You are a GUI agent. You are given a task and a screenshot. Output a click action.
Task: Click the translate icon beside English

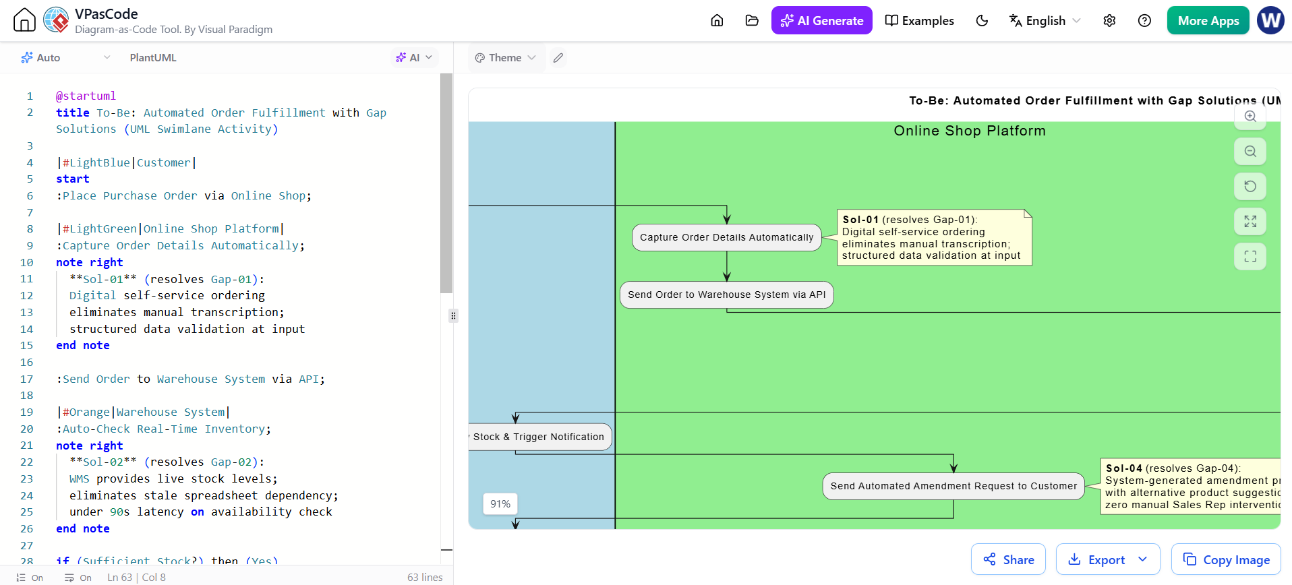(1016, 20)
